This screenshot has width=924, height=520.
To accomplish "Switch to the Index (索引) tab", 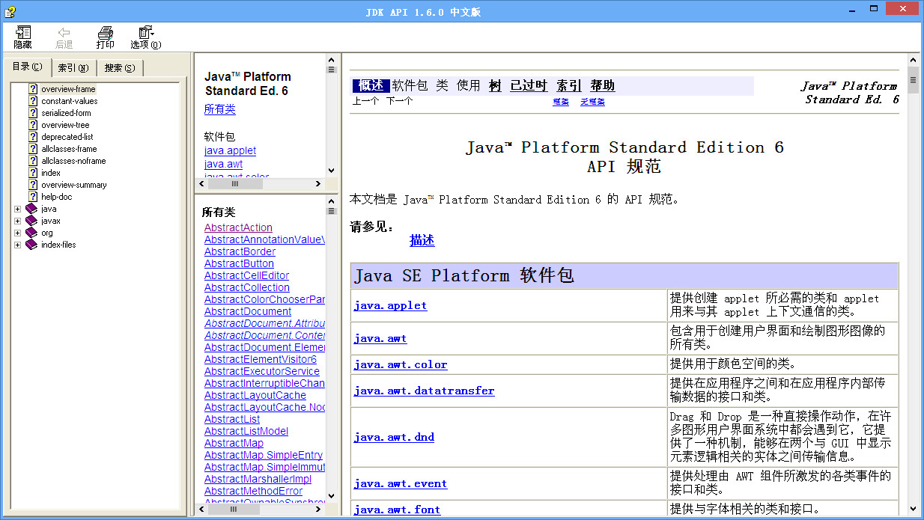I will coord(73,68).
